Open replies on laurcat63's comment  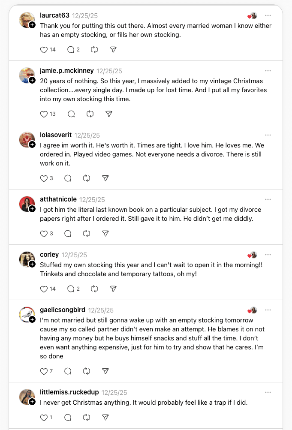point(71,50)
